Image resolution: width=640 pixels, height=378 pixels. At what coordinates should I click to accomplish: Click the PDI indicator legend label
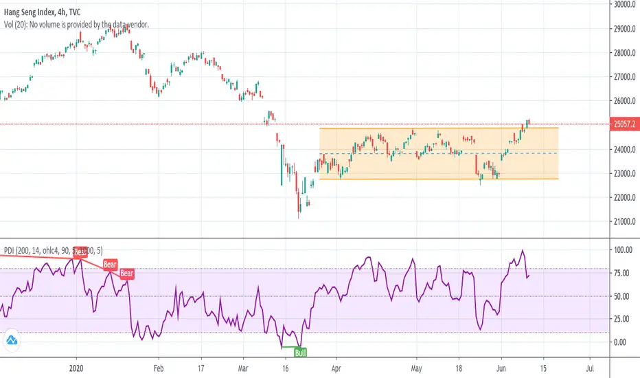pos(54,250)
